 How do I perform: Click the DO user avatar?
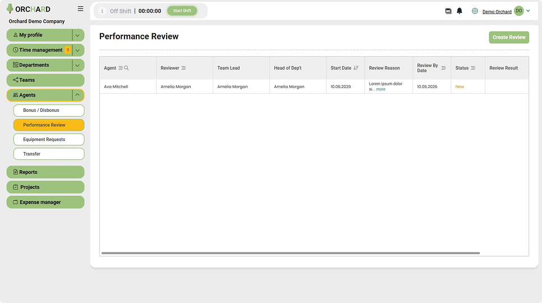pos(519,11)
